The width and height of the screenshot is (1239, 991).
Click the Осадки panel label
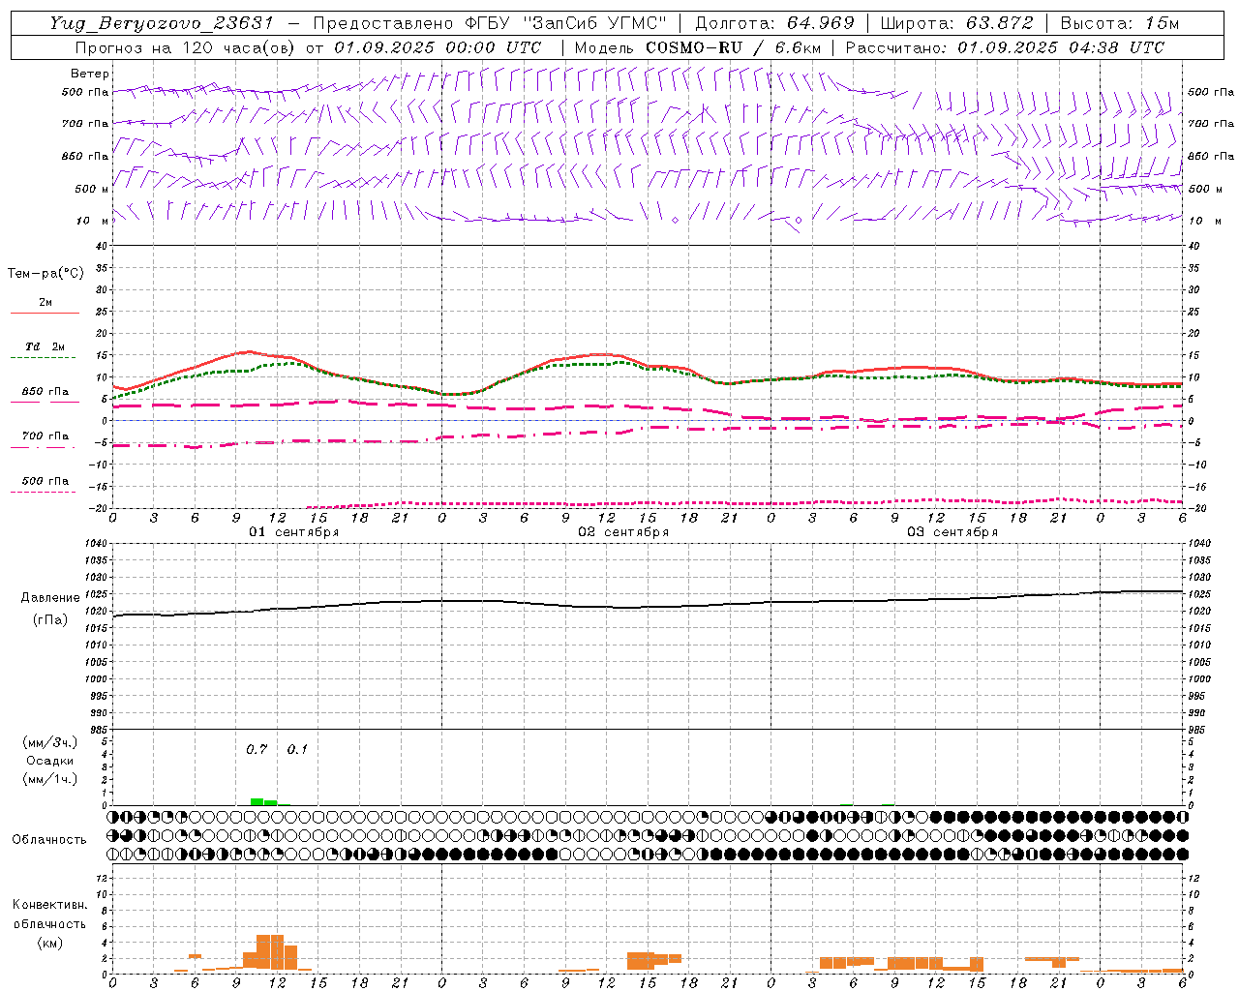[x=49, y=761]
